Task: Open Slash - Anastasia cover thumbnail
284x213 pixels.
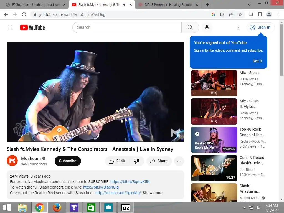Action: tap(214, 192)
